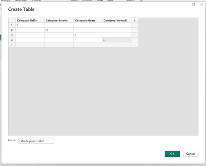Add a new row with plus icon

[x=12, y=45]
